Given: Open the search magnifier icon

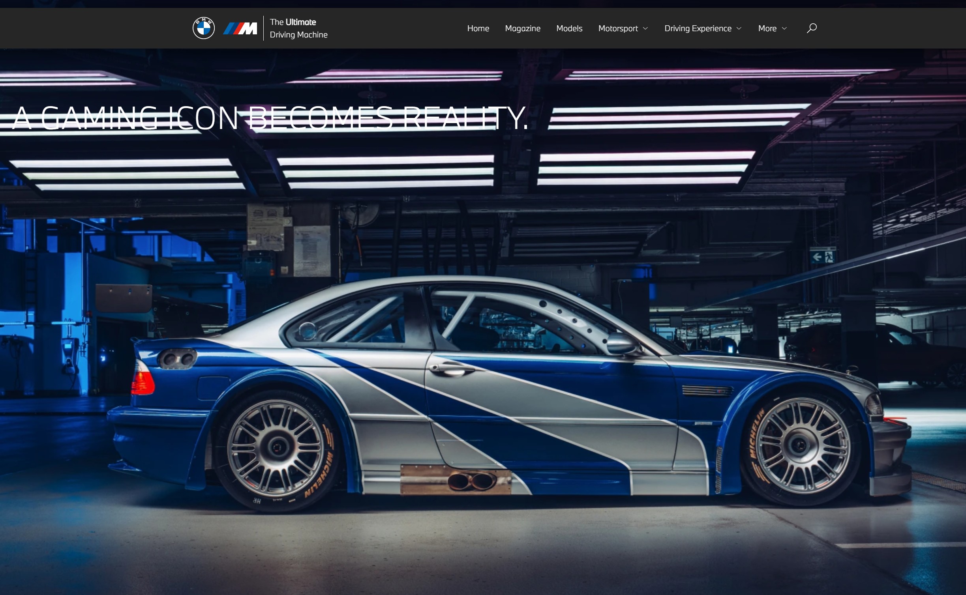Looking at the screenshot, I should click(x=812, y=28).
